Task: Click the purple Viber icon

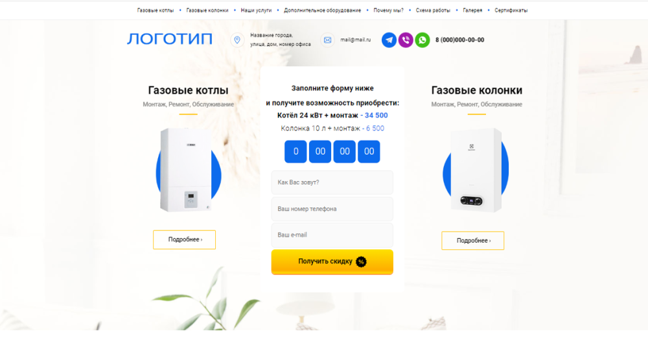Action: [x=406, y=40]
